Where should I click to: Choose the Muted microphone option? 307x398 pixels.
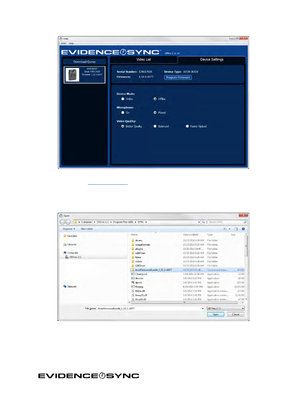click(155, 112)
